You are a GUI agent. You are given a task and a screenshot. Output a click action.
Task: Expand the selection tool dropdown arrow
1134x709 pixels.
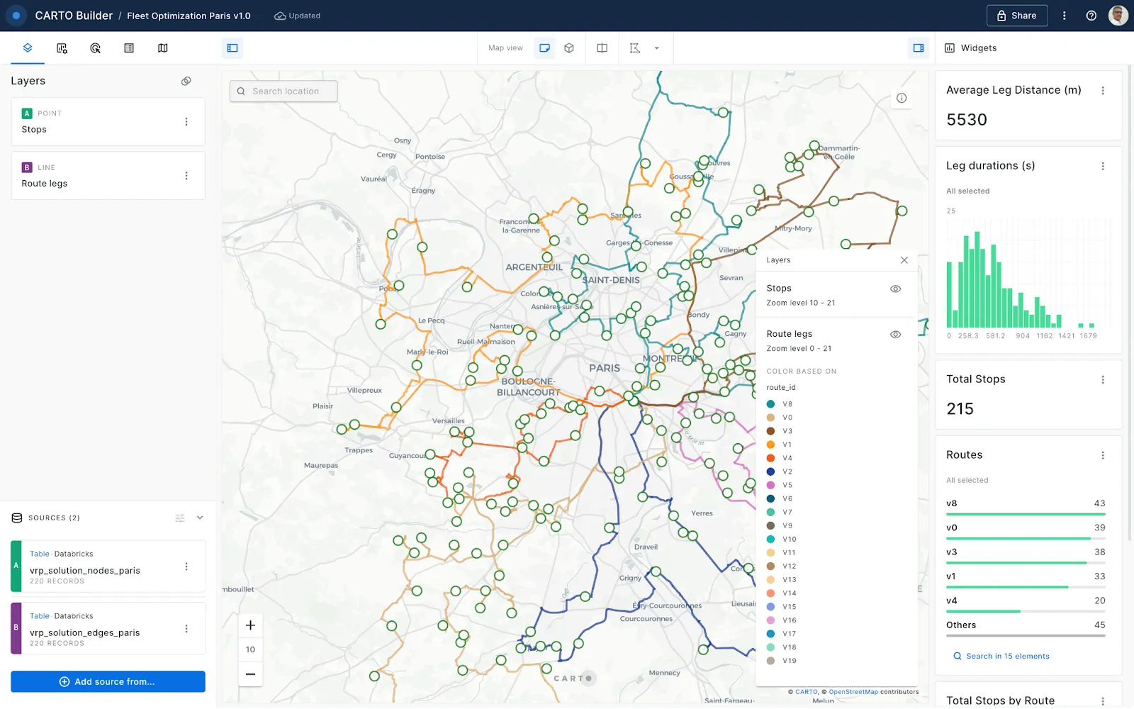[x=656, y=48]
